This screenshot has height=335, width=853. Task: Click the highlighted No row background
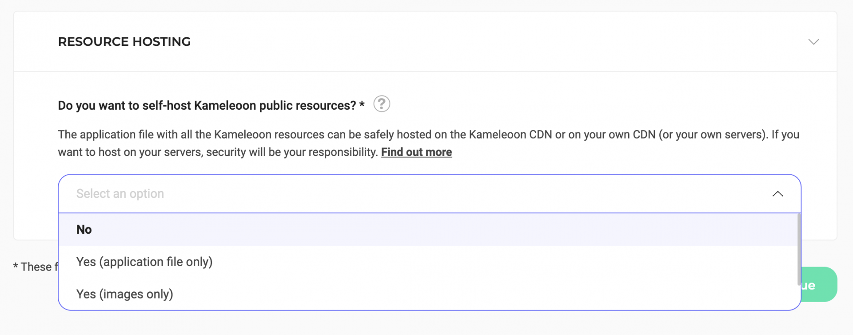[428, 229]
